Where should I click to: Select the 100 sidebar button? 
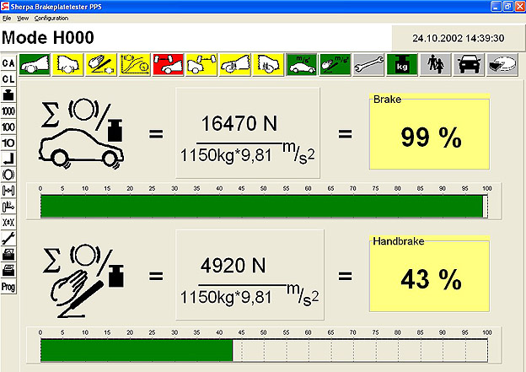pos(8,127)
